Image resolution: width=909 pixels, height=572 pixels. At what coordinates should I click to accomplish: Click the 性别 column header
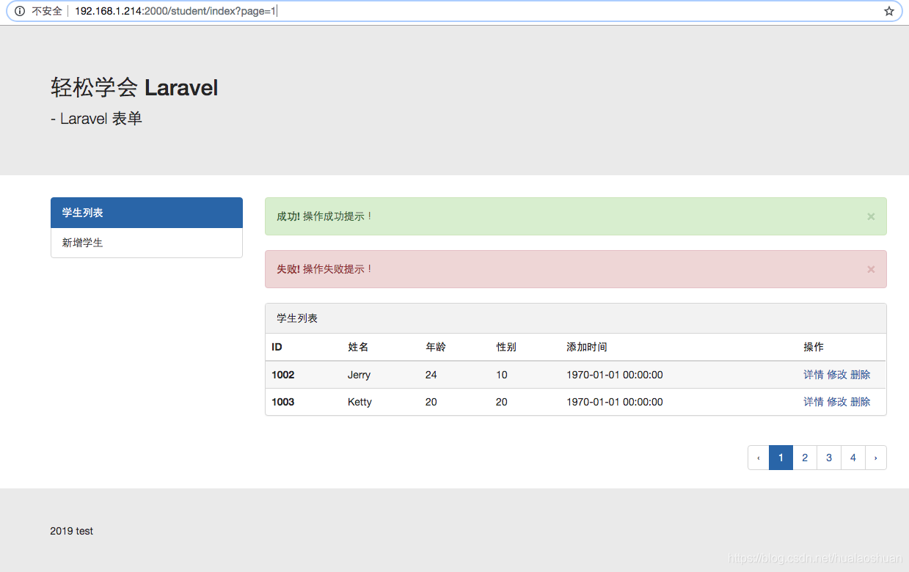tap(506, 347)
